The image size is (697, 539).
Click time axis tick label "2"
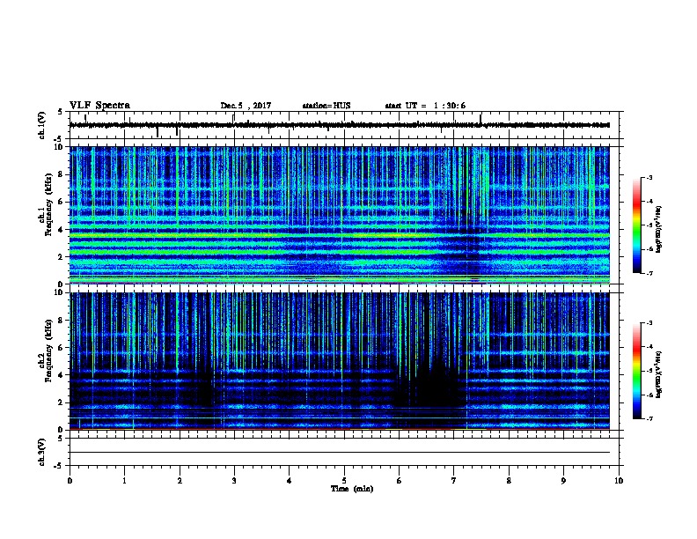(x=180, y=481)
